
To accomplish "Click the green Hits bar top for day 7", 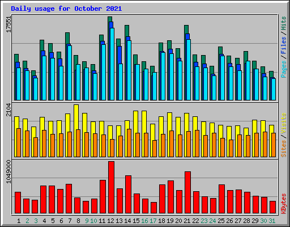I will (x=67, y=38).
